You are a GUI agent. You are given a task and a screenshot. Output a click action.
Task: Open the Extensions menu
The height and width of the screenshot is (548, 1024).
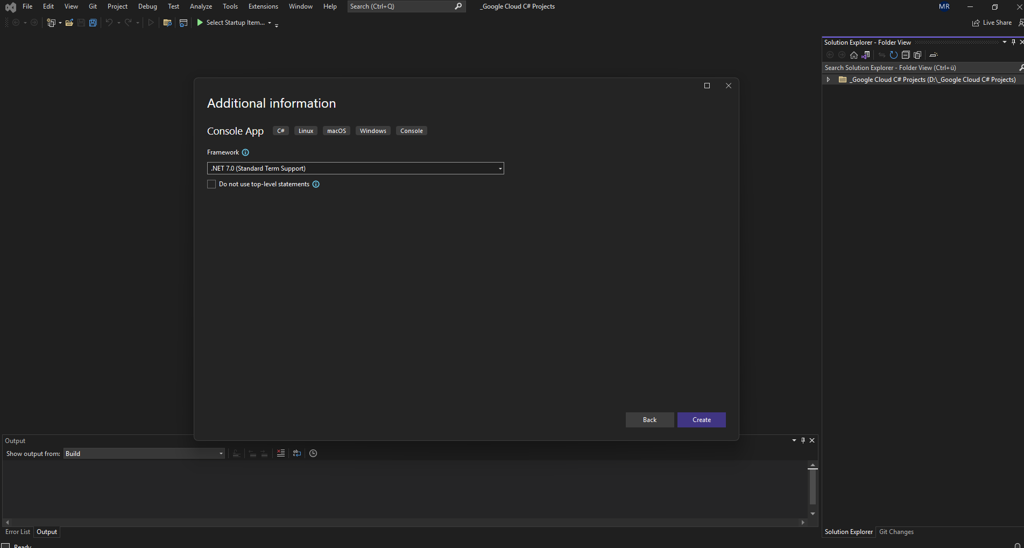[x=263, y=6]
